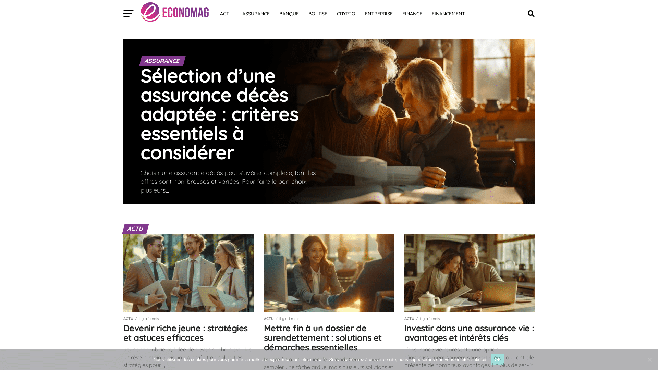
Task: Click the couple with laptop thumbnail
Action: click(x=470, y=273)
